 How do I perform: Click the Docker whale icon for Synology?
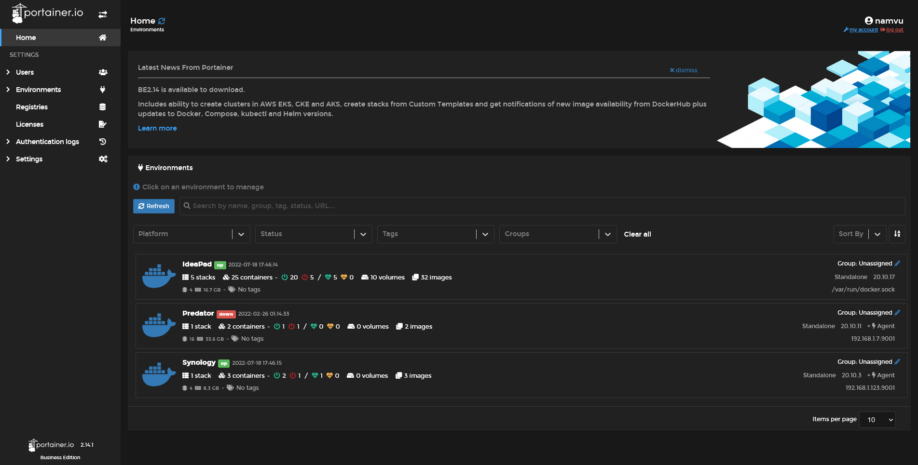coord(159,374)
